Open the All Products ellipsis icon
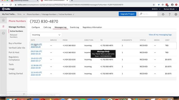This screenshot has width=179, height=100. [x=3, y=33]
